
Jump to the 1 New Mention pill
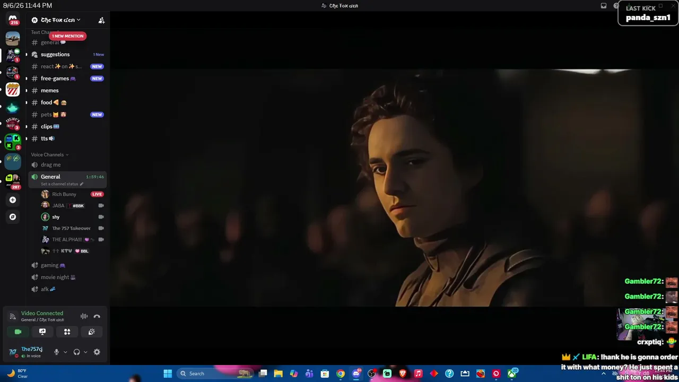click(x=68, y=36)
